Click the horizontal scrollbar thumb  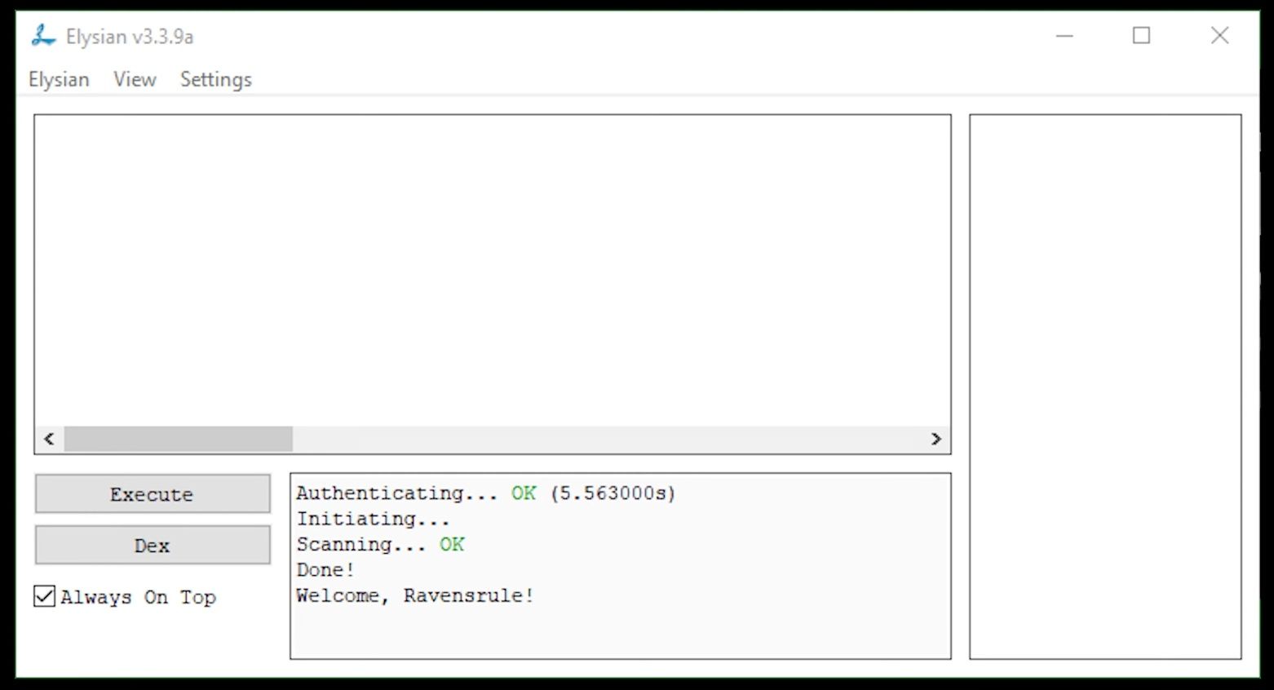[179, 439]
